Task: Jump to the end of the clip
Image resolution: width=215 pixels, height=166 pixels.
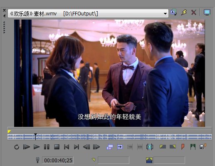Action: pyautogui.click(x=77, y=147)
